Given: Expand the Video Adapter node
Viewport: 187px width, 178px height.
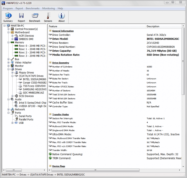Looking at the screenshot, I should tap(9, 63).
